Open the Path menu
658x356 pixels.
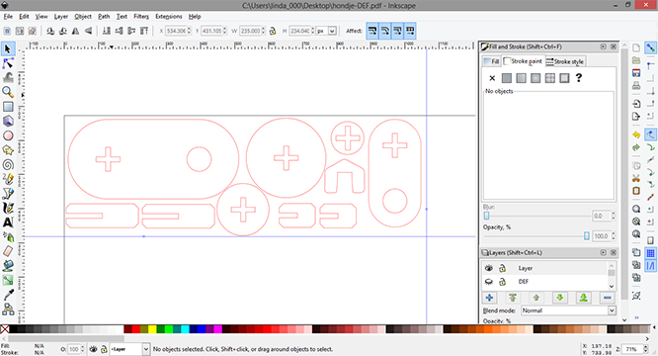(104, 17)
